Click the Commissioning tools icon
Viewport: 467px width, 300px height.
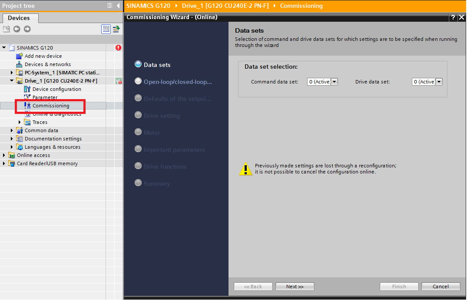tap(27, 106)
